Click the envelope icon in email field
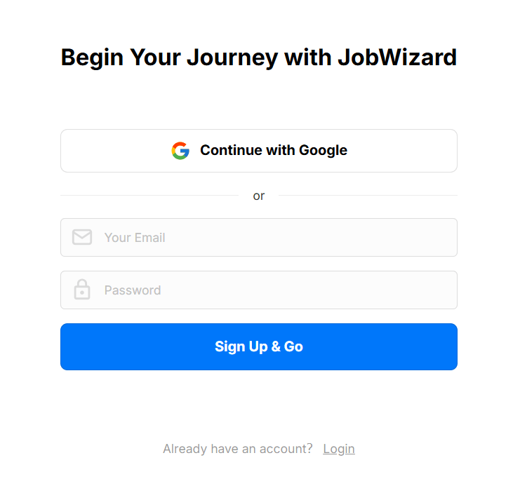This screenshot has width=513, height=493. (x=82, y=238)
